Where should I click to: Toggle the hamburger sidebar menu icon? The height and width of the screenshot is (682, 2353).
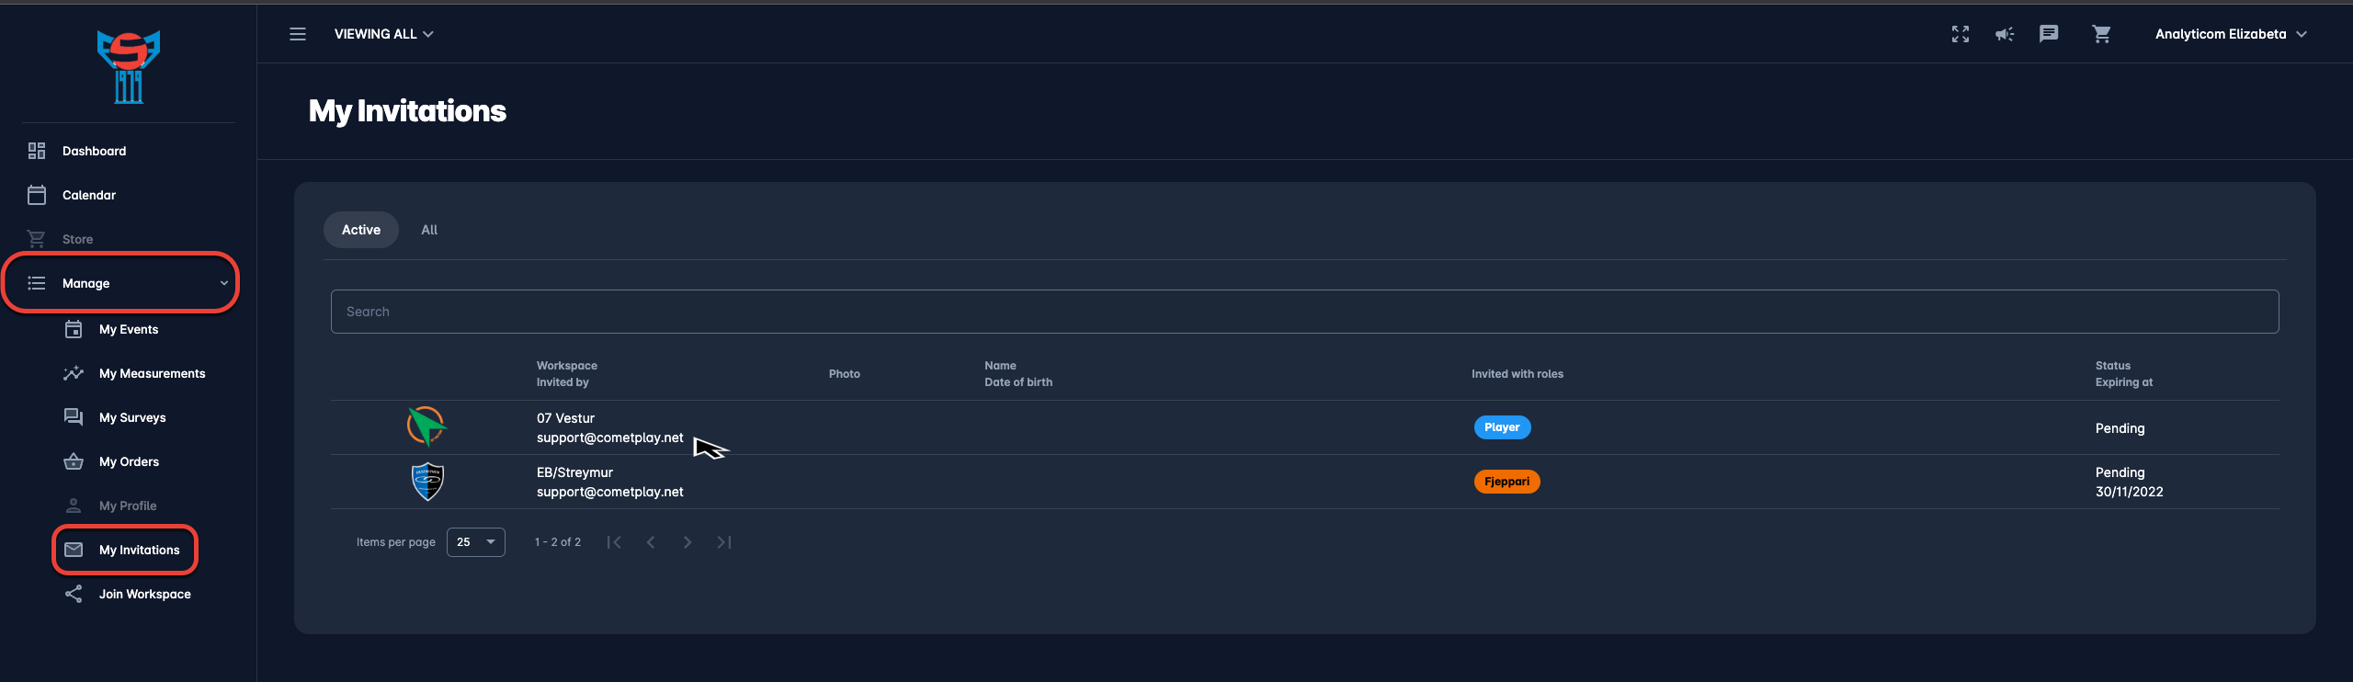click(x=298, y=34)
